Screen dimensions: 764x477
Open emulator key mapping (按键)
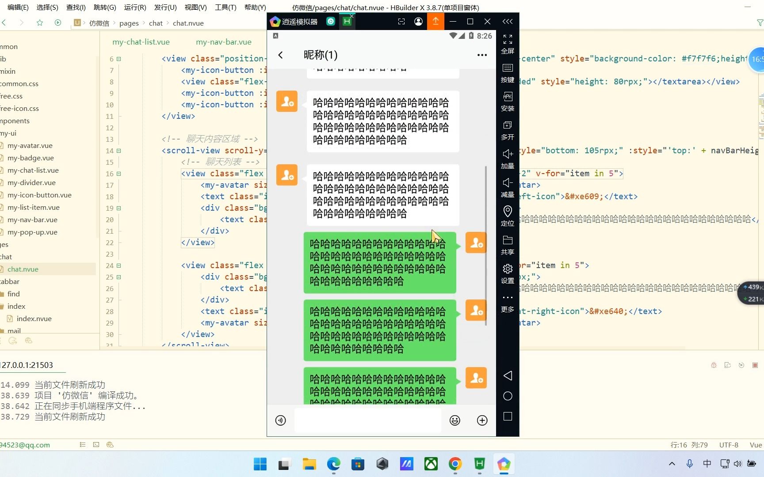click(x=508, y=73)
